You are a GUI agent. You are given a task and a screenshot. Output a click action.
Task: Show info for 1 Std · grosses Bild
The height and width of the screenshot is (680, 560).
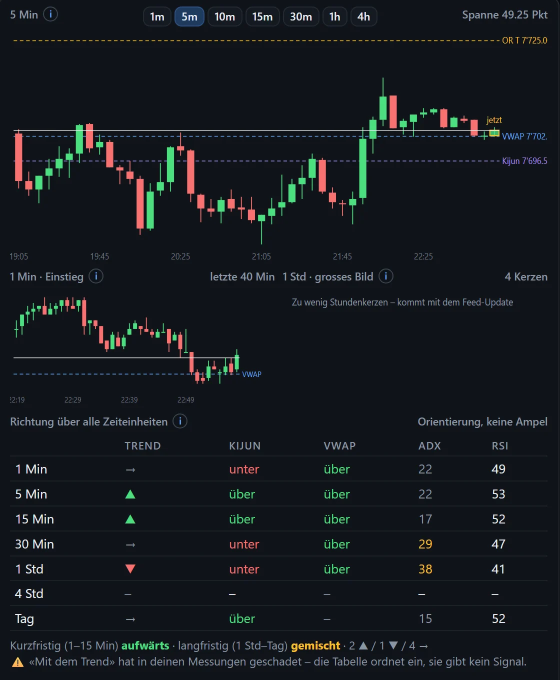coord(386,276)
